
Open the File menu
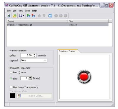click(x=9, y=11)
